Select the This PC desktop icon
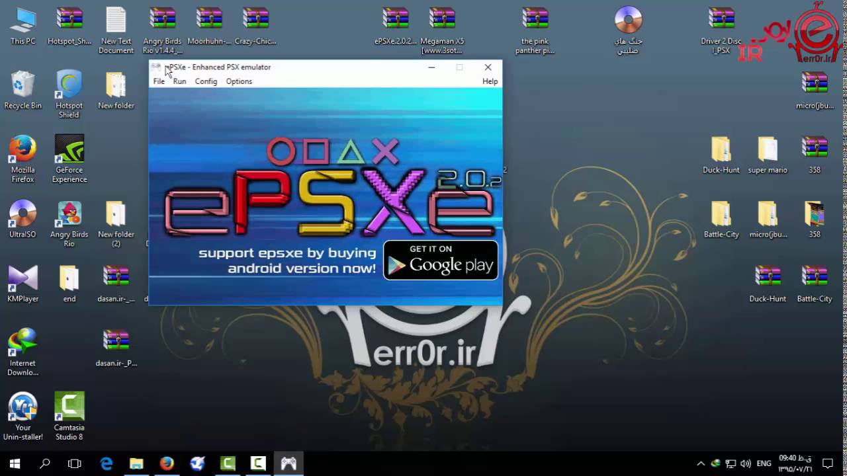847x476 pixels. (23, 26)
